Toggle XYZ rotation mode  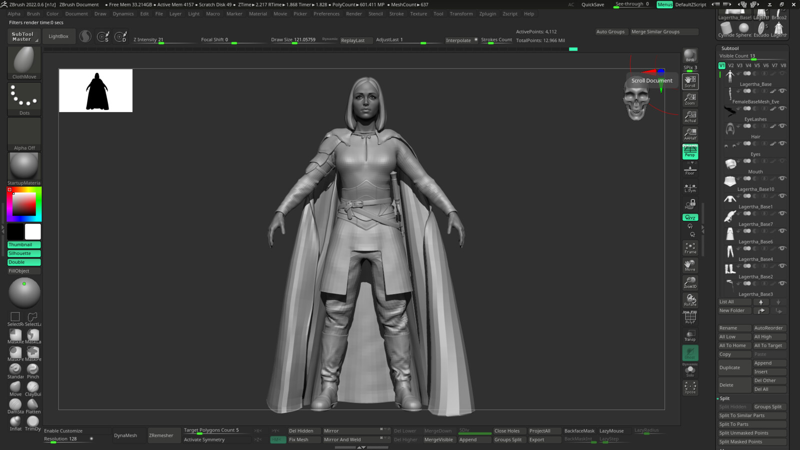pyautogui.click(x=690, y=217)
